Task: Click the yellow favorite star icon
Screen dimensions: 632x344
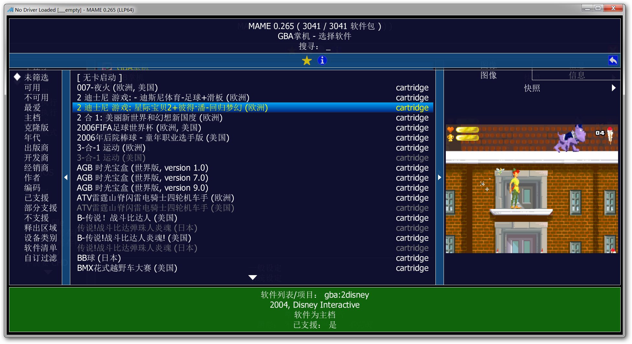Action: click(307, 60)
